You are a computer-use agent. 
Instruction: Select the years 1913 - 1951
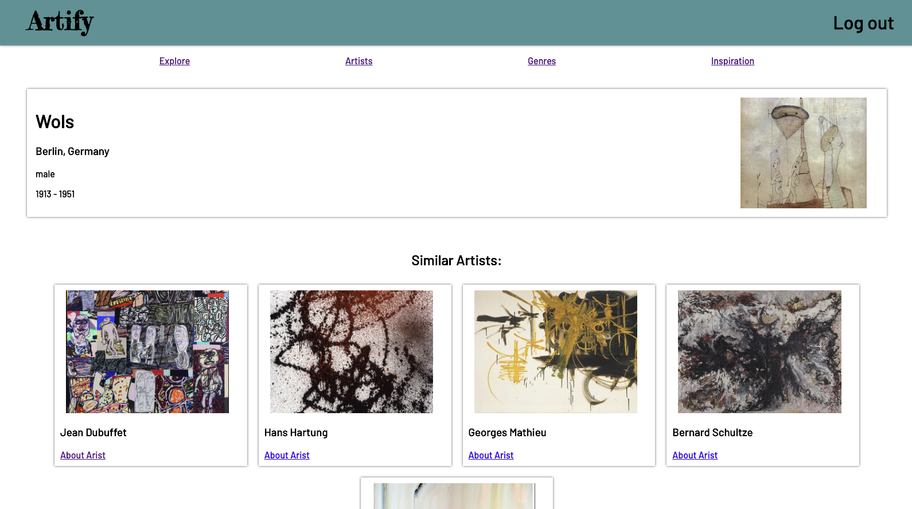[55, 194]
